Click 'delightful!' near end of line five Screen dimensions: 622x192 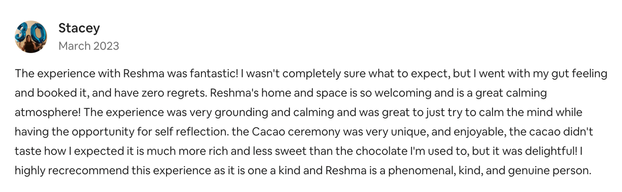tap(551, 151)
